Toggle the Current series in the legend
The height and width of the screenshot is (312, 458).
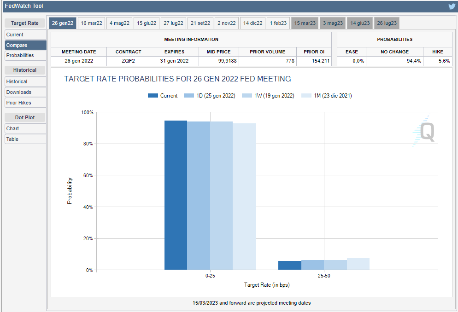click(163, 96)
